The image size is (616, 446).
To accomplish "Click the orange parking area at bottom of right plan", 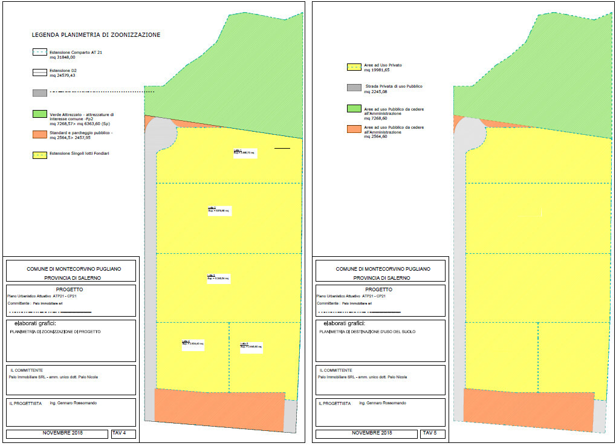I will pos(528,409).
